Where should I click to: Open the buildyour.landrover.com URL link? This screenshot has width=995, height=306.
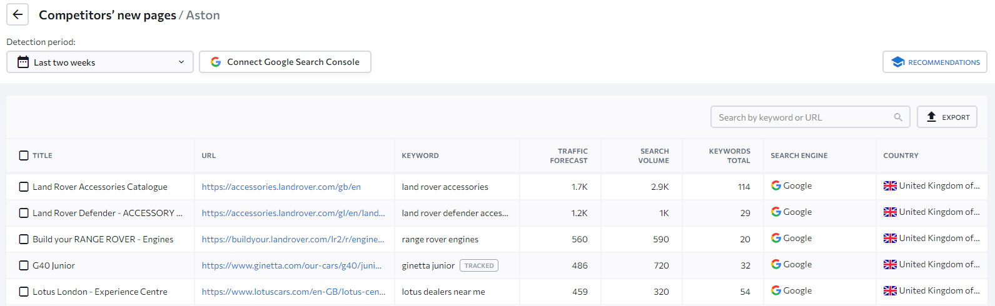click(293, 239)
